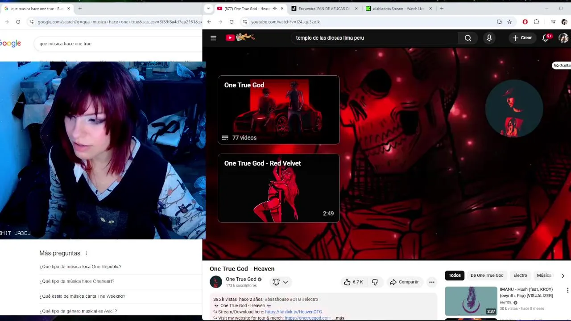Image resolution: width=571 pixels, height=321 pixels.
Task: Reload the YouTube page
Action: pos(232,21)
